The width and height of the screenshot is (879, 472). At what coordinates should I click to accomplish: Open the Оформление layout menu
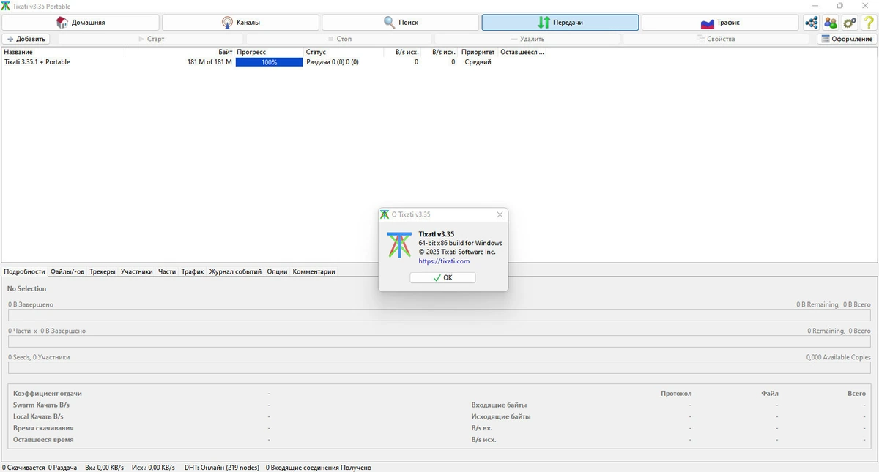(x=847, y=39)
